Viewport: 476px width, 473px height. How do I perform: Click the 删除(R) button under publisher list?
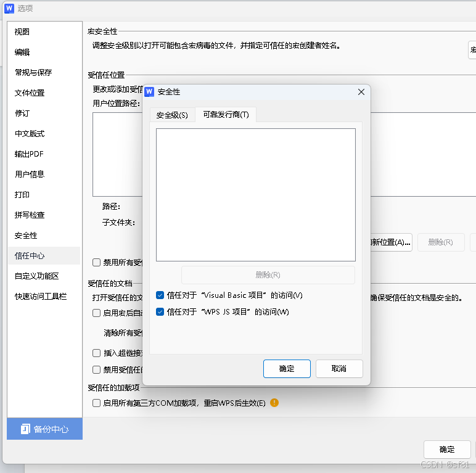click(x=268, y=275)
